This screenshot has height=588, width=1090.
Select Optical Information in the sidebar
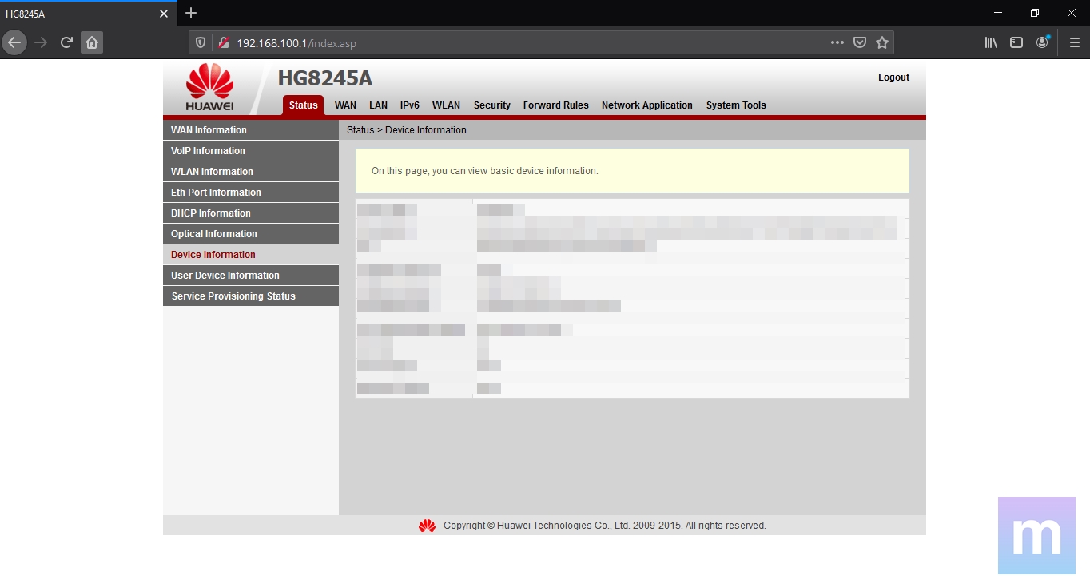click(x=213, y=233)
